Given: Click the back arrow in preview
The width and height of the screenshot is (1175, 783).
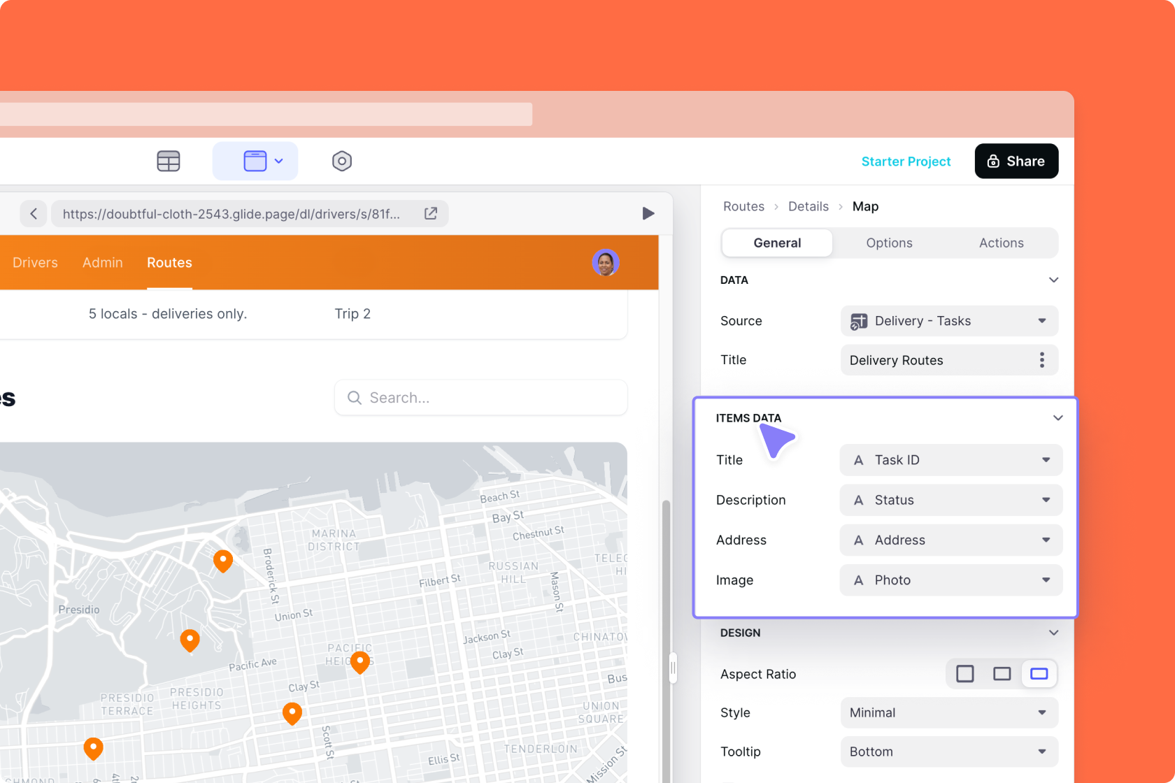Looking at the screenshot, I should (x=34, y=214).
